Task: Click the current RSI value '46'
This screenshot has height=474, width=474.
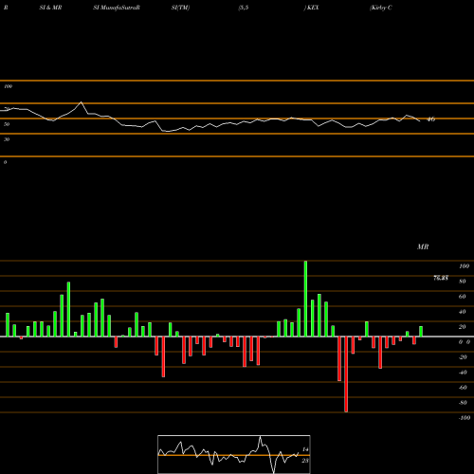Action: point(431,119)
